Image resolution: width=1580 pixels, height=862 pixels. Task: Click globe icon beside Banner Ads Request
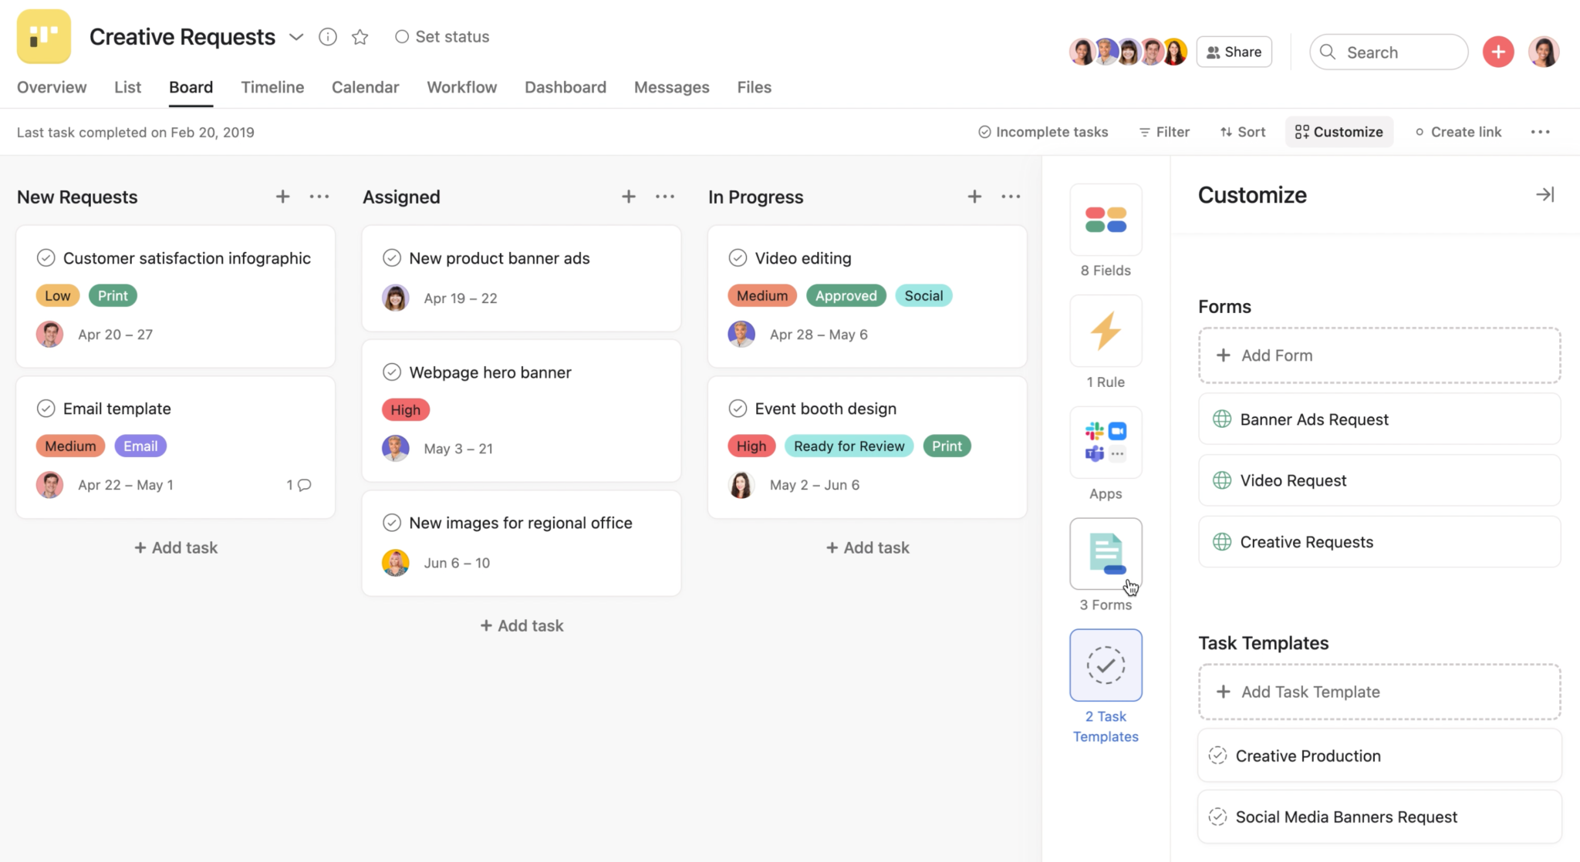[1222, 419]
